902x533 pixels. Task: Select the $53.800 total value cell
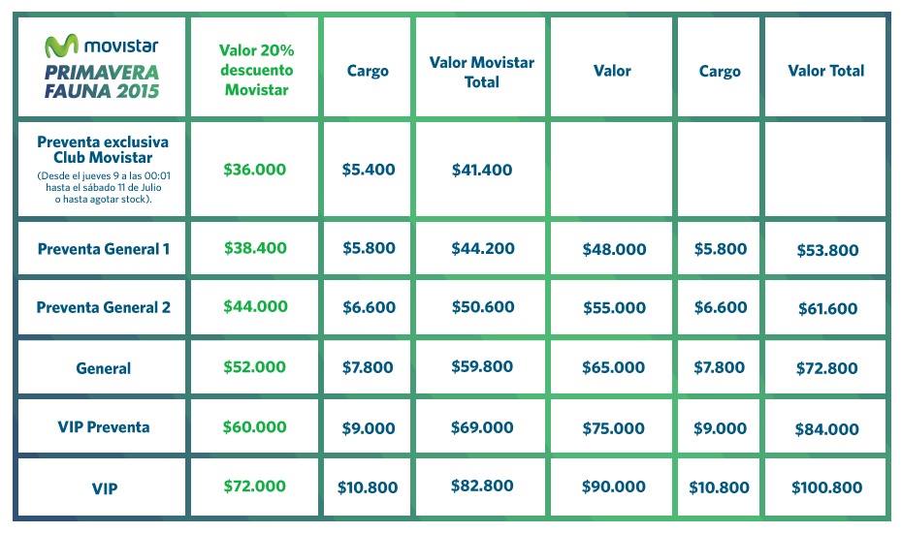point(827,250)
